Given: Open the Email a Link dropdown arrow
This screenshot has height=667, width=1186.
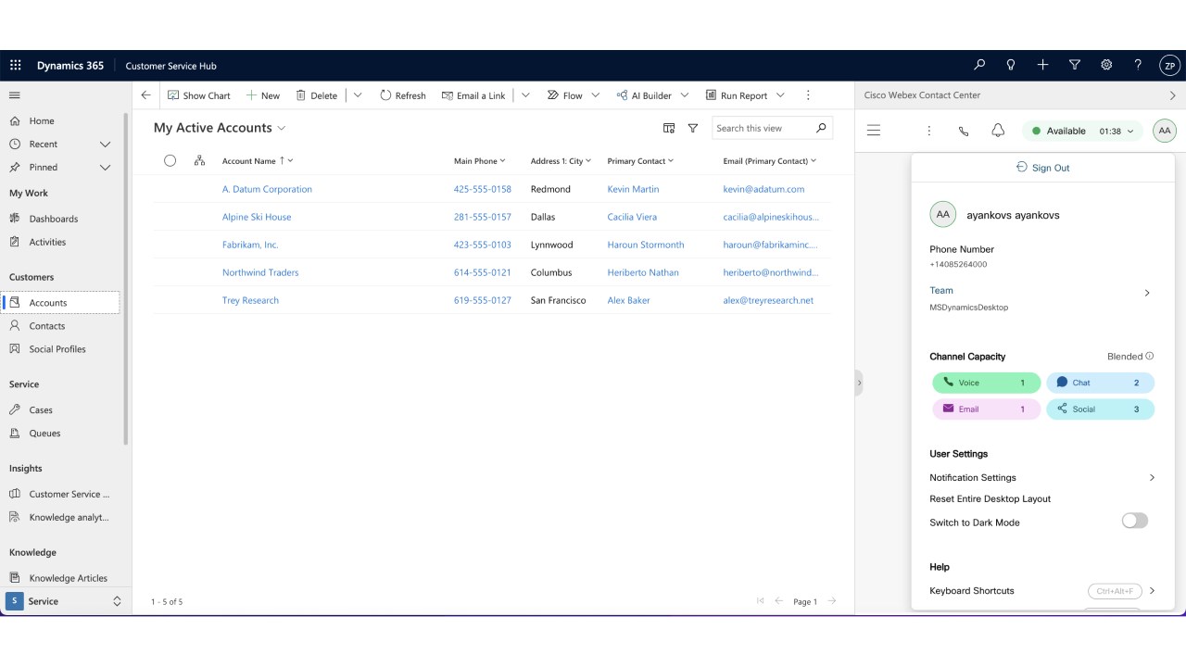Looking at the screenshot, I should click(525, 95).
